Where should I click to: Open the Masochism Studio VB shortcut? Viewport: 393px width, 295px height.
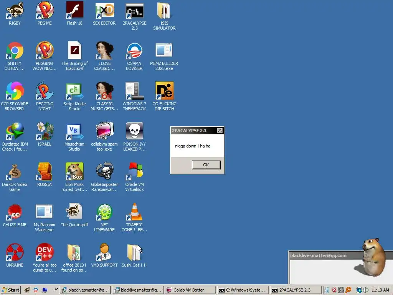pyautogui.click(x=74, y=137)
